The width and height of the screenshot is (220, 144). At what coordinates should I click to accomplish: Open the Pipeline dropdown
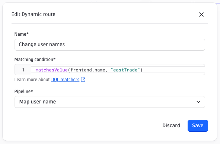(110, 102)
